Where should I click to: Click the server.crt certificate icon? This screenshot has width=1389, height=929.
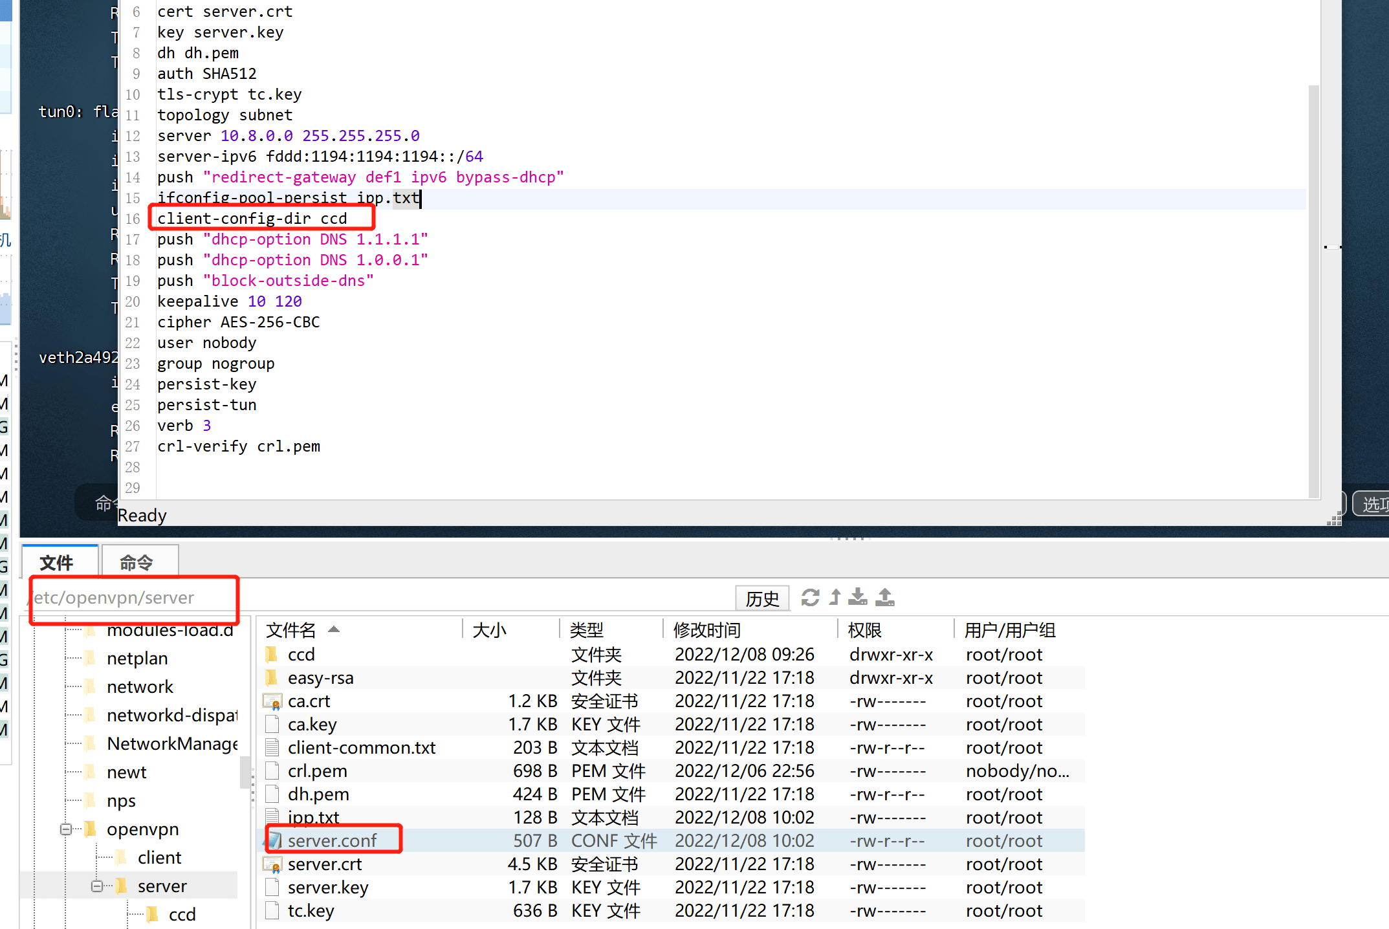(272, 864)
